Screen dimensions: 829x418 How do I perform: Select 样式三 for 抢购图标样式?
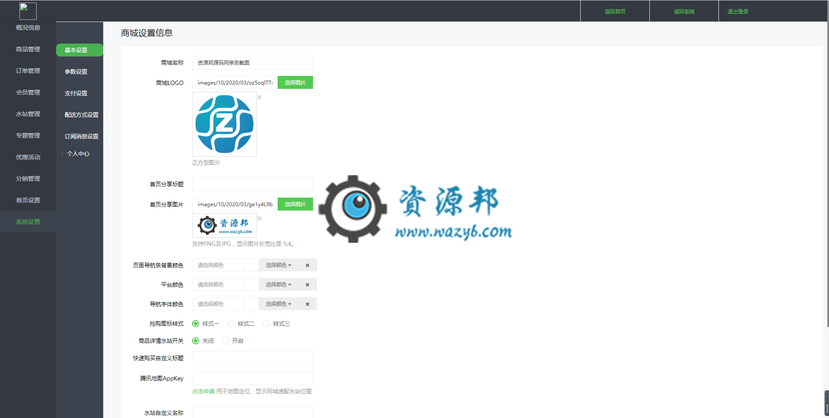tap(266, 324)
